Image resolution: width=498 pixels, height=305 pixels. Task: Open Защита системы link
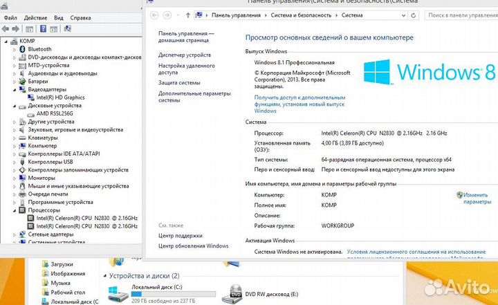click(x=179, y=83)
